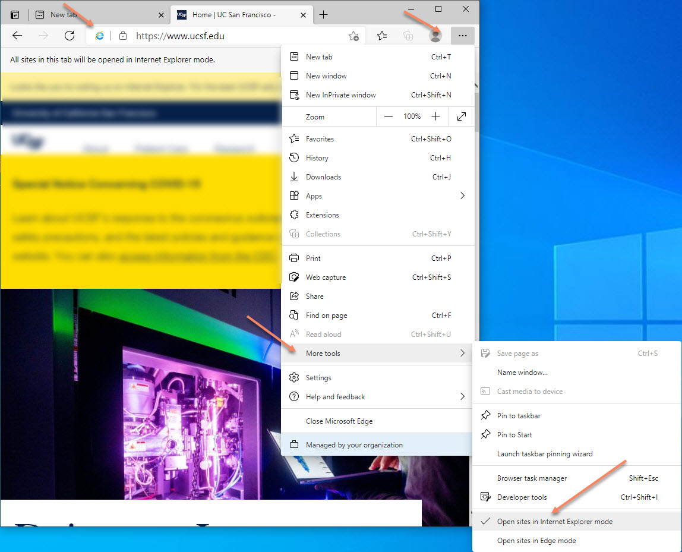Click the site security lock icon
Image resolution: width=682 pixels, height=552 pixels.
(122, 36)
